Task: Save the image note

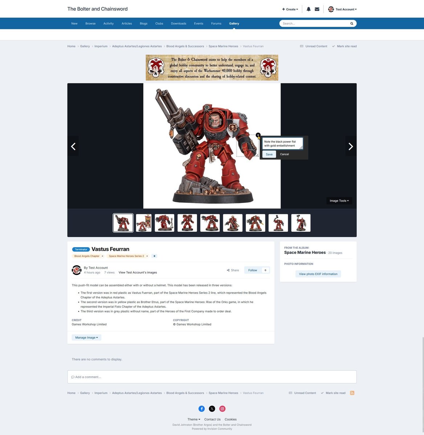Action: [269, 154]
